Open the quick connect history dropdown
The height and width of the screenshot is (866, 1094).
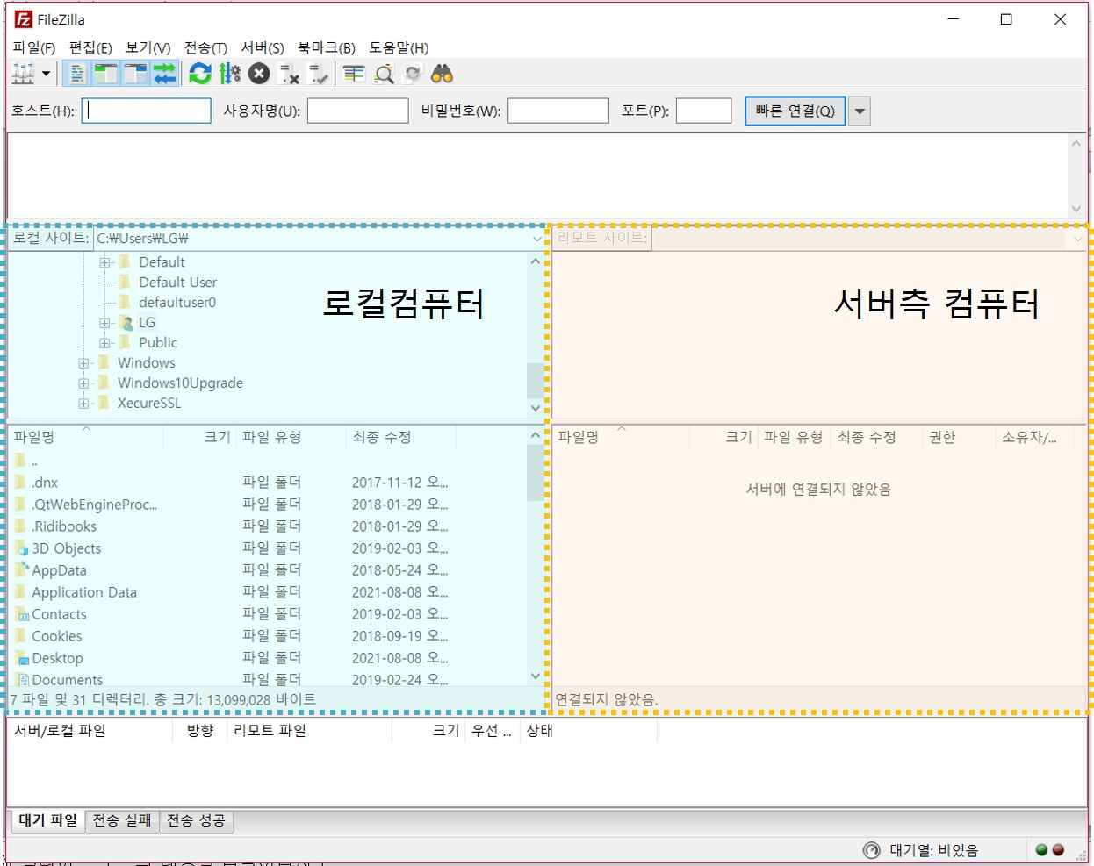pyautogui.click(x=860, y=111)
